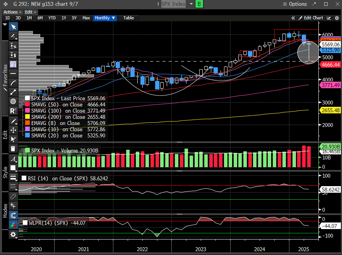Select the arc curve drawing tool

click(x=13, y=83)
